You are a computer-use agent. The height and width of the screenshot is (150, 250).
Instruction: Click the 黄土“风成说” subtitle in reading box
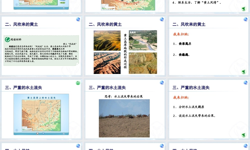[70, 44]
